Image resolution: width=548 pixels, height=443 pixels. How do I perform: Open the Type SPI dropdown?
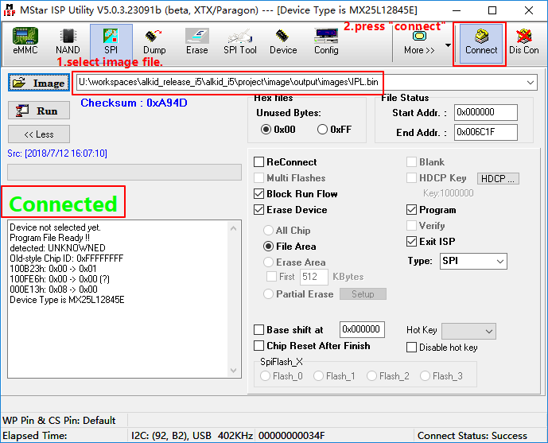499,262
